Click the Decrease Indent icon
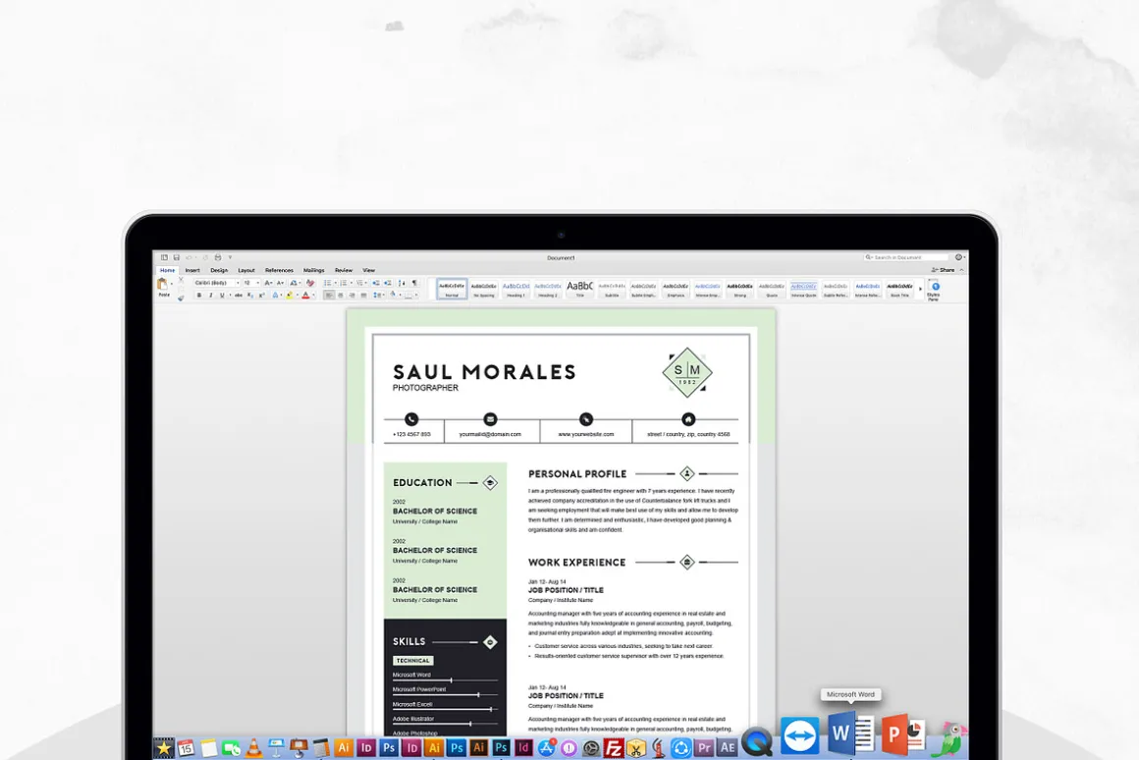The width and height of the screenshot is (1139, 760). click(375, 283)
